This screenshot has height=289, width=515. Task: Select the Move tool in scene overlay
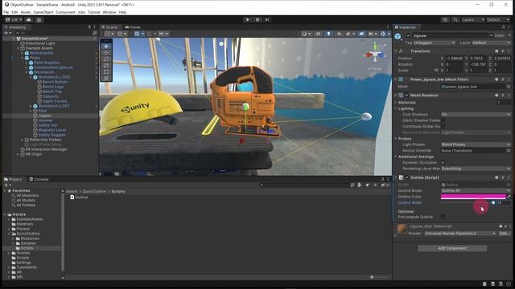pos(106,53)
